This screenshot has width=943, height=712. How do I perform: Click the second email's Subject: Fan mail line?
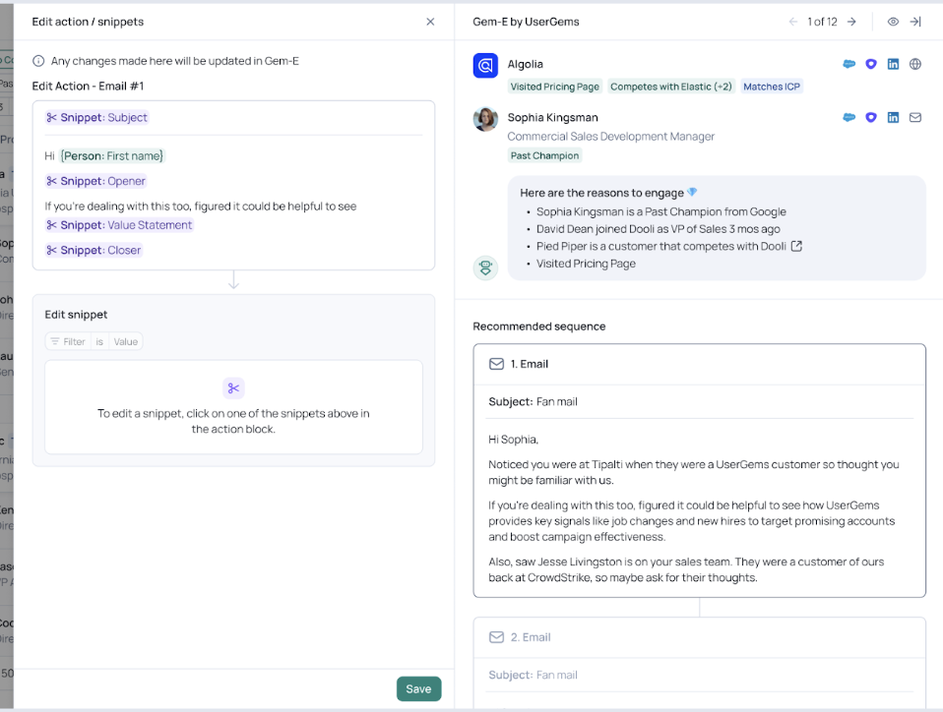533,675
